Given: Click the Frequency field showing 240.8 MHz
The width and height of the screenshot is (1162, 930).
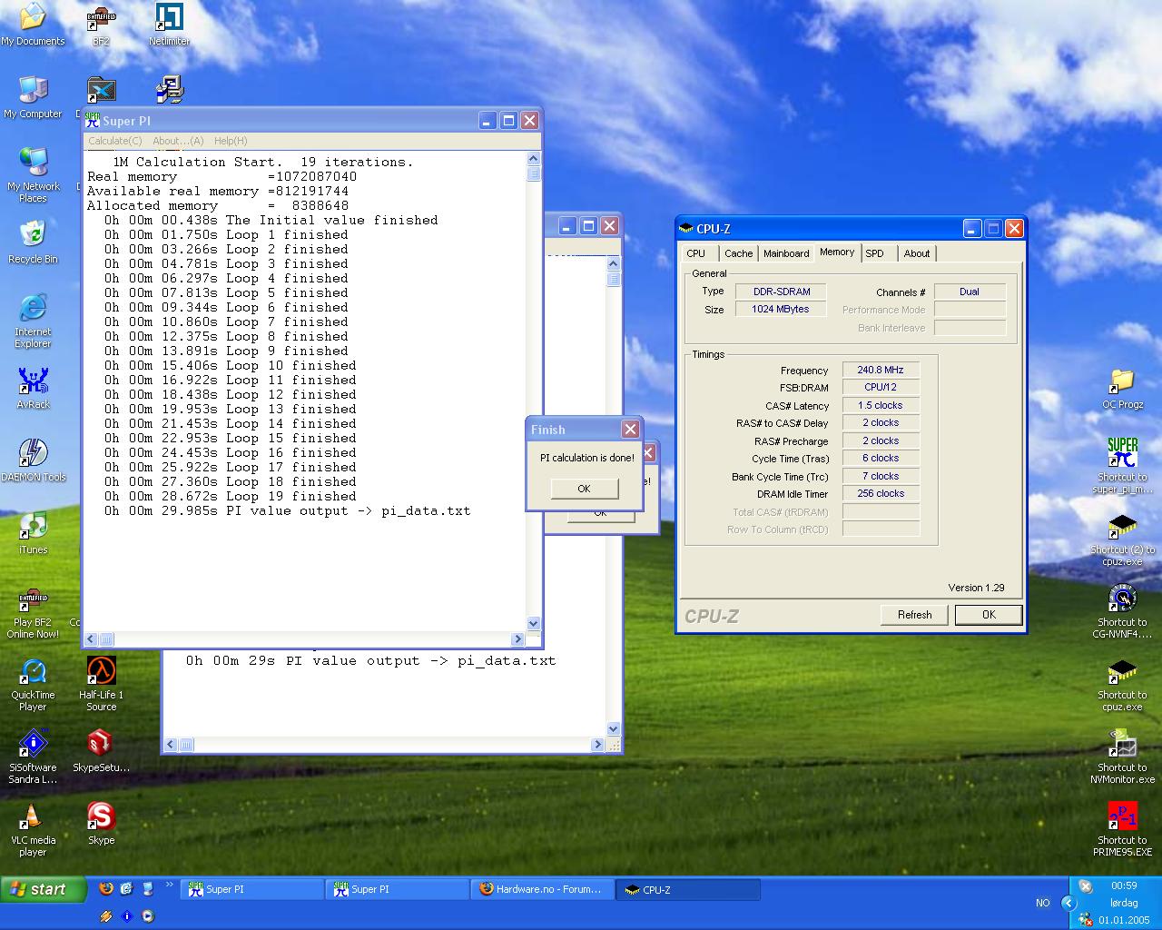Looking at the screenshot, I should coord(881,370).
